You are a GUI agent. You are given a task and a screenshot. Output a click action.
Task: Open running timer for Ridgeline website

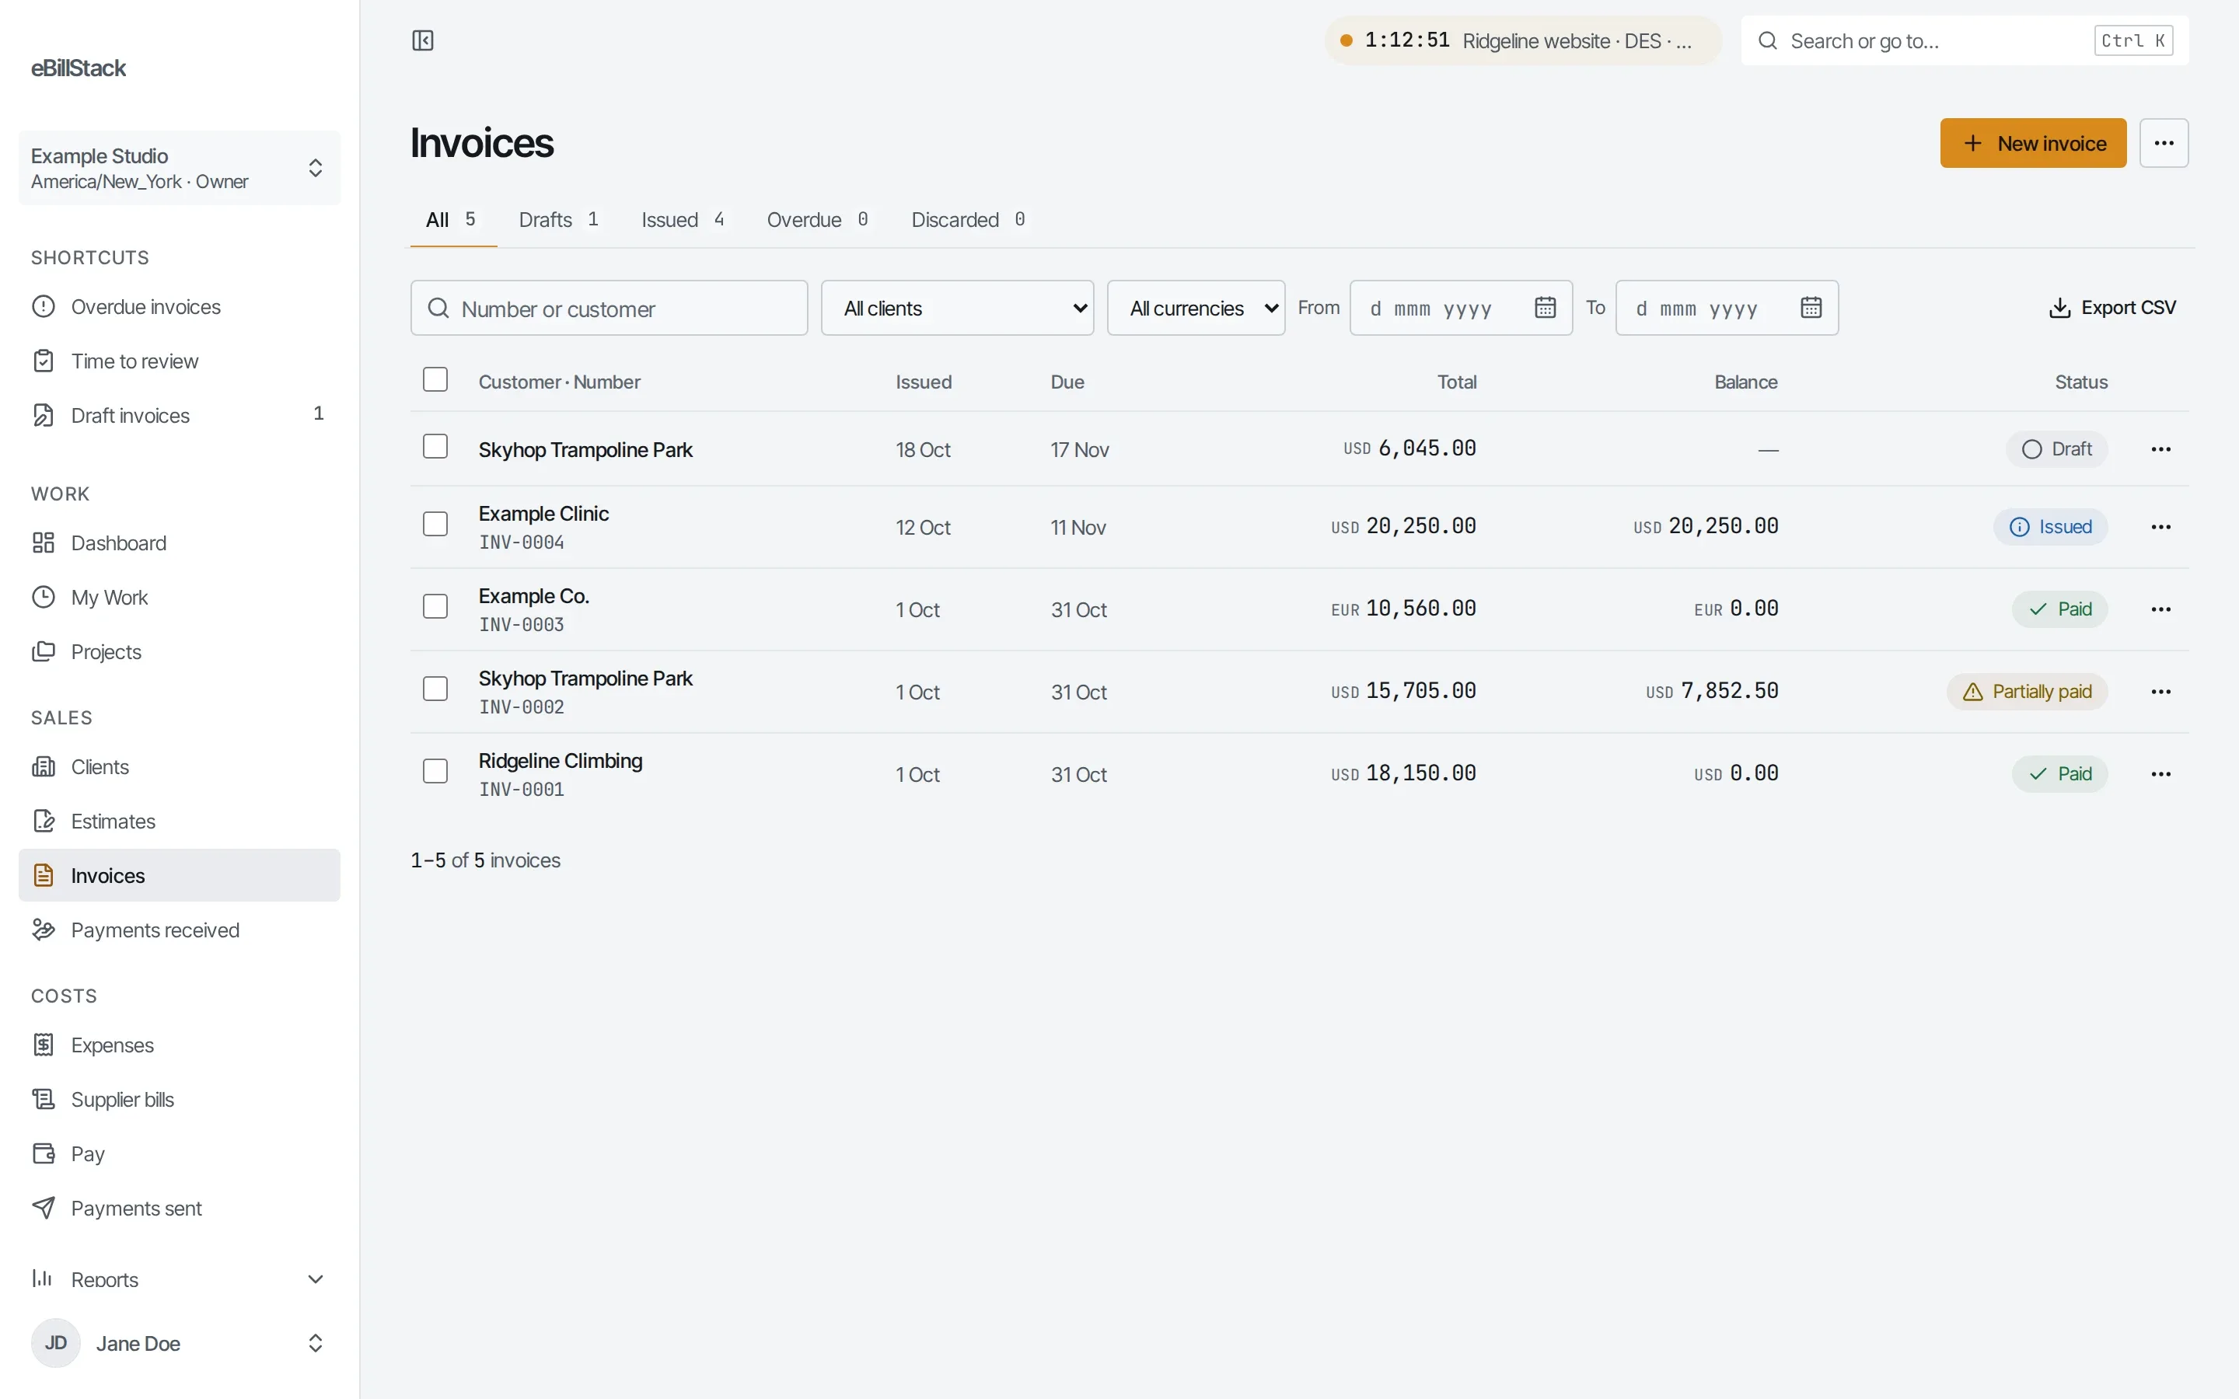coord(1522,40)
